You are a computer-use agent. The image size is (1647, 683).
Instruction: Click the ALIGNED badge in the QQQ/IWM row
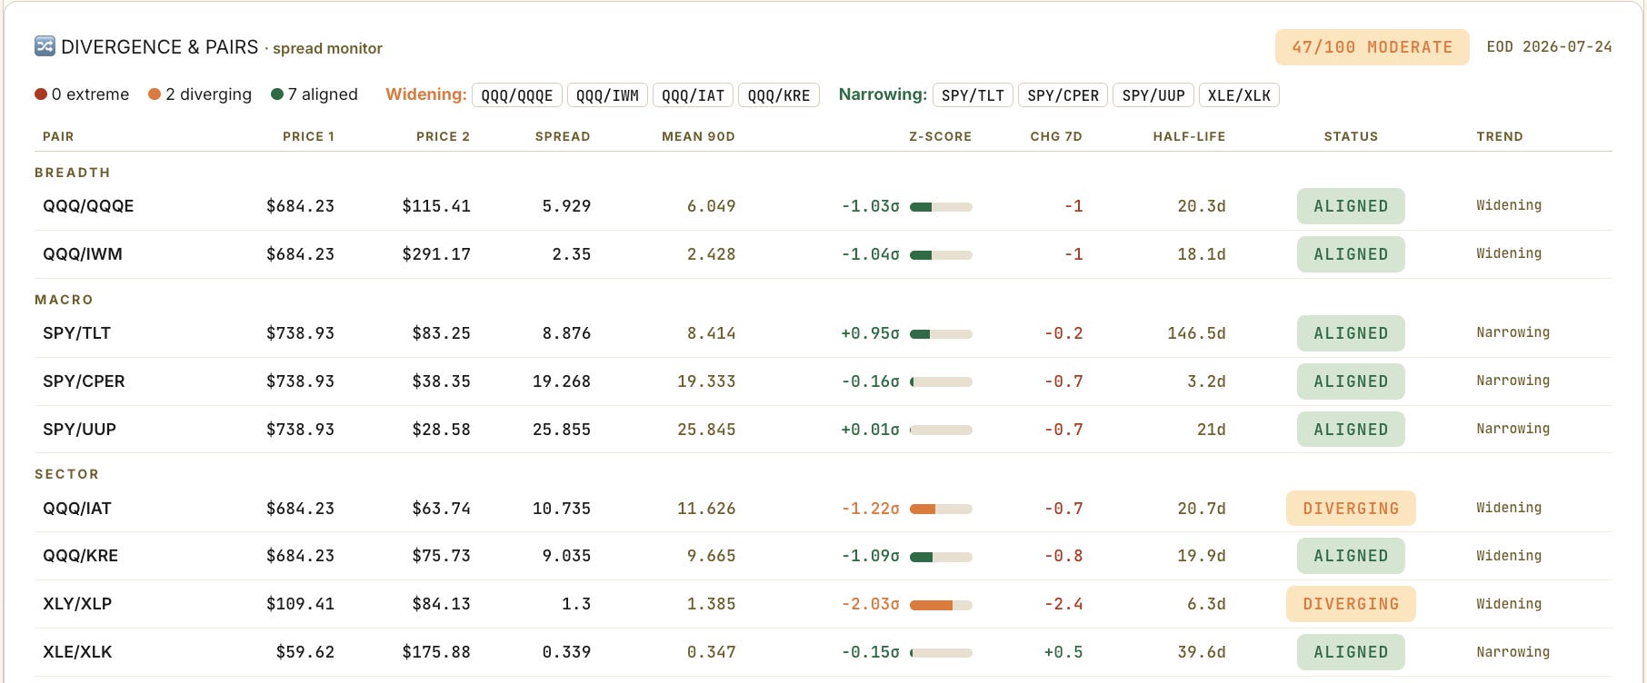coord(1351,254)
